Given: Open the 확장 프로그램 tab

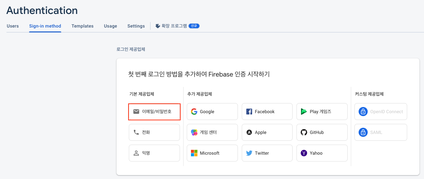Looking at the screenshot, I should (177, 26).
